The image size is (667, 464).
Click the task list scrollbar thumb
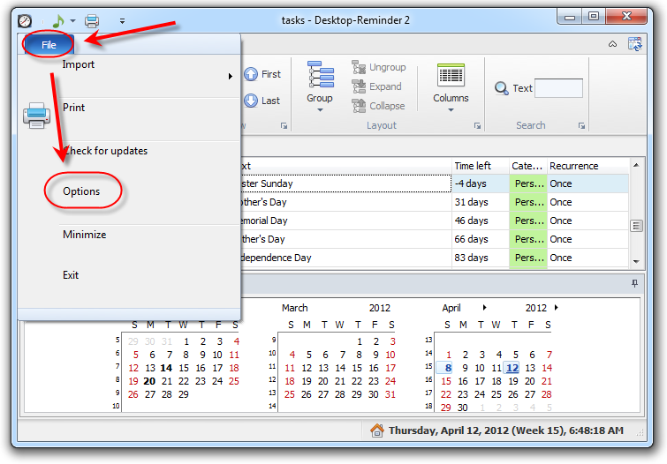click(x=636, y=226)
